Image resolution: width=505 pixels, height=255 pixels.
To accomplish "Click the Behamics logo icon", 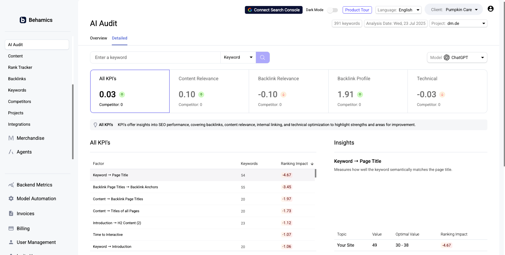I will click(x=23, y=20).
